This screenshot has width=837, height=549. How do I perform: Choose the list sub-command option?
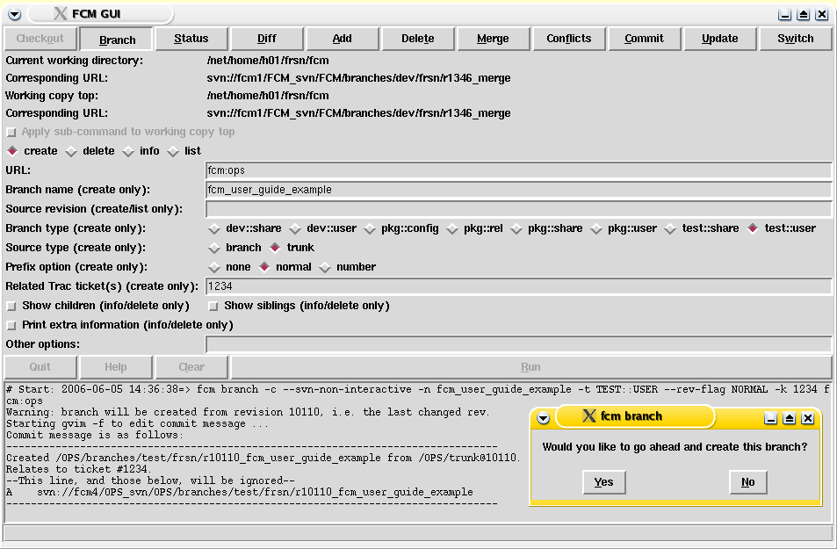coord(174,151)
